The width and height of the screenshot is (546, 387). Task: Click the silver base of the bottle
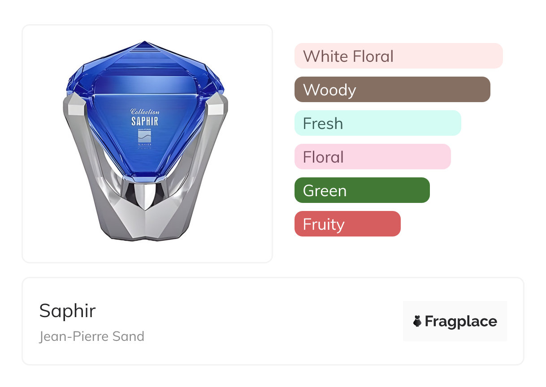144,224
